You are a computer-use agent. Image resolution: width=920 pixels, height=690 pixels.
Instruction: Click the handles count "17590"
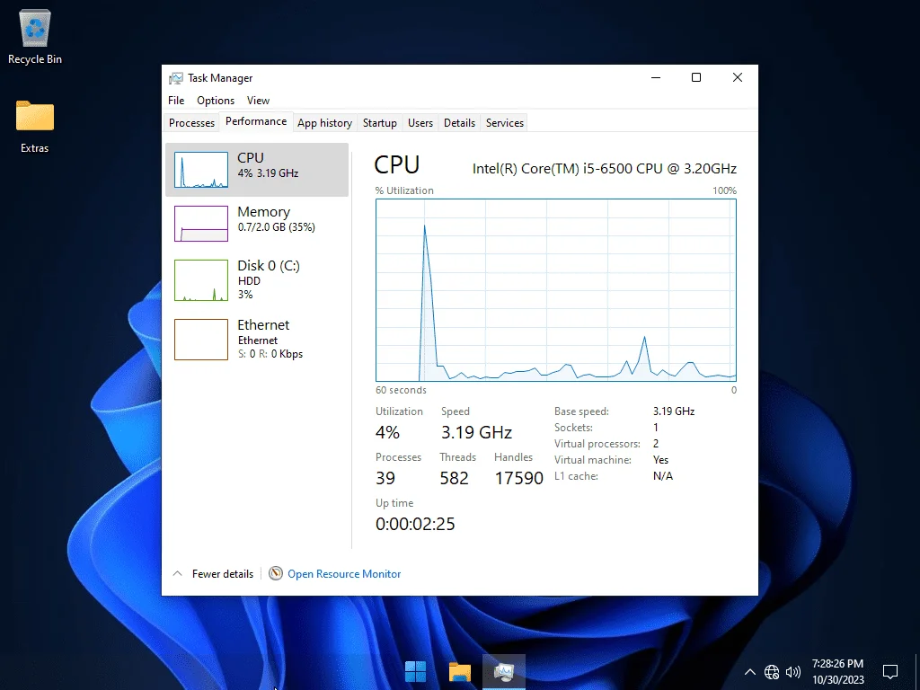point(518,478)
